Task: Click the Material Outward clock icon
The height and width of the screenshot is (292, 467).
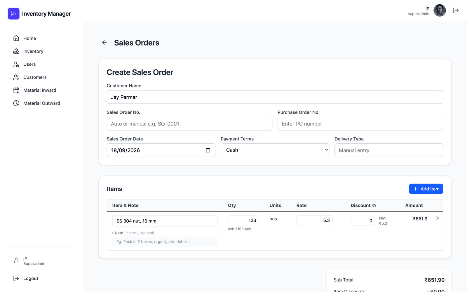Action: 16,103
